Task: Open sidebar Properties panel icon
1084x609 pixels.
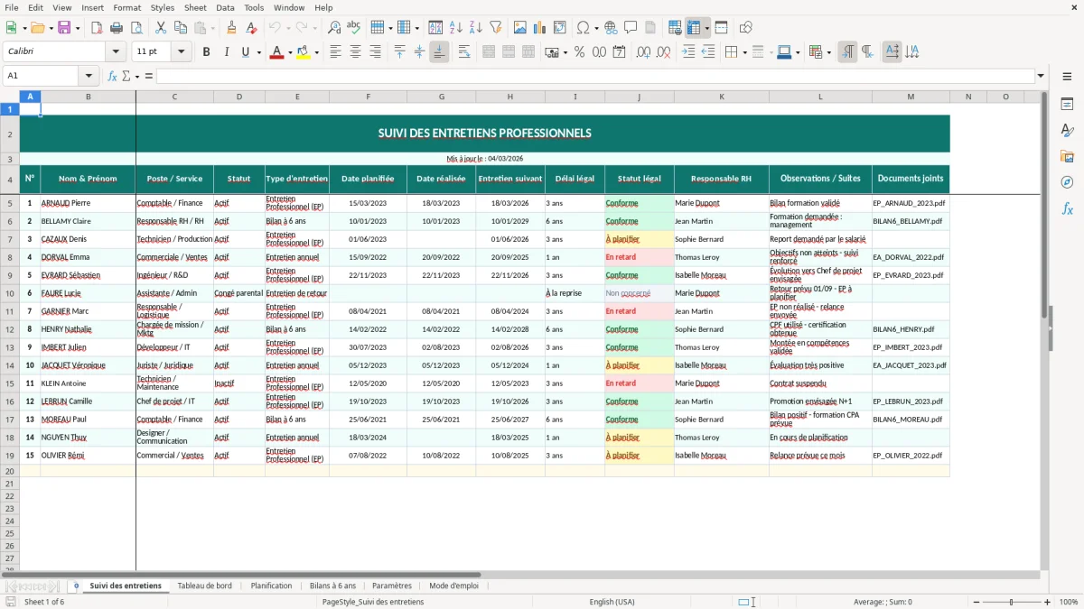Action: click(x=1067, y=105)
